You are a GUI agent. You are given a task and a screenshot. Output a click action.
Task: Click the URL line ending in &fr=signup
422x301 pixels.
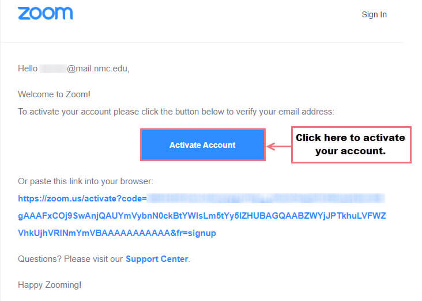pos(117,233)
